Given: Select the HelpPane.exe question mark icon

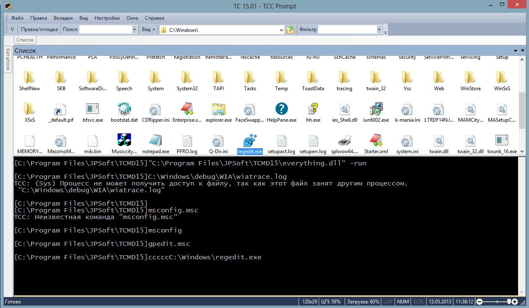Looking at the screenshot, I should tap(281, 109).
